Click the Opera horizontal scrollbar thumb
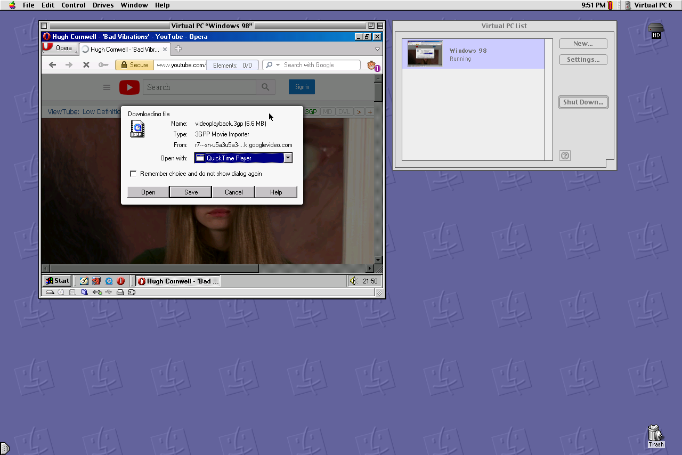This screenshot has width=682, height=455. pyautogui.click(x=155, y=268)
